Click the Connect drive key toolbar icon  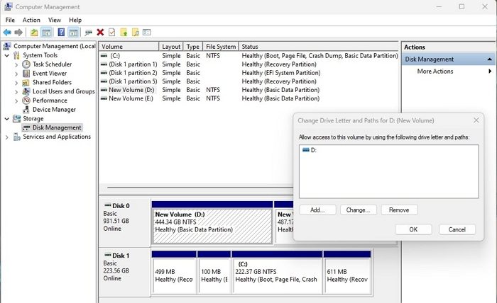(x=89, y=33)
